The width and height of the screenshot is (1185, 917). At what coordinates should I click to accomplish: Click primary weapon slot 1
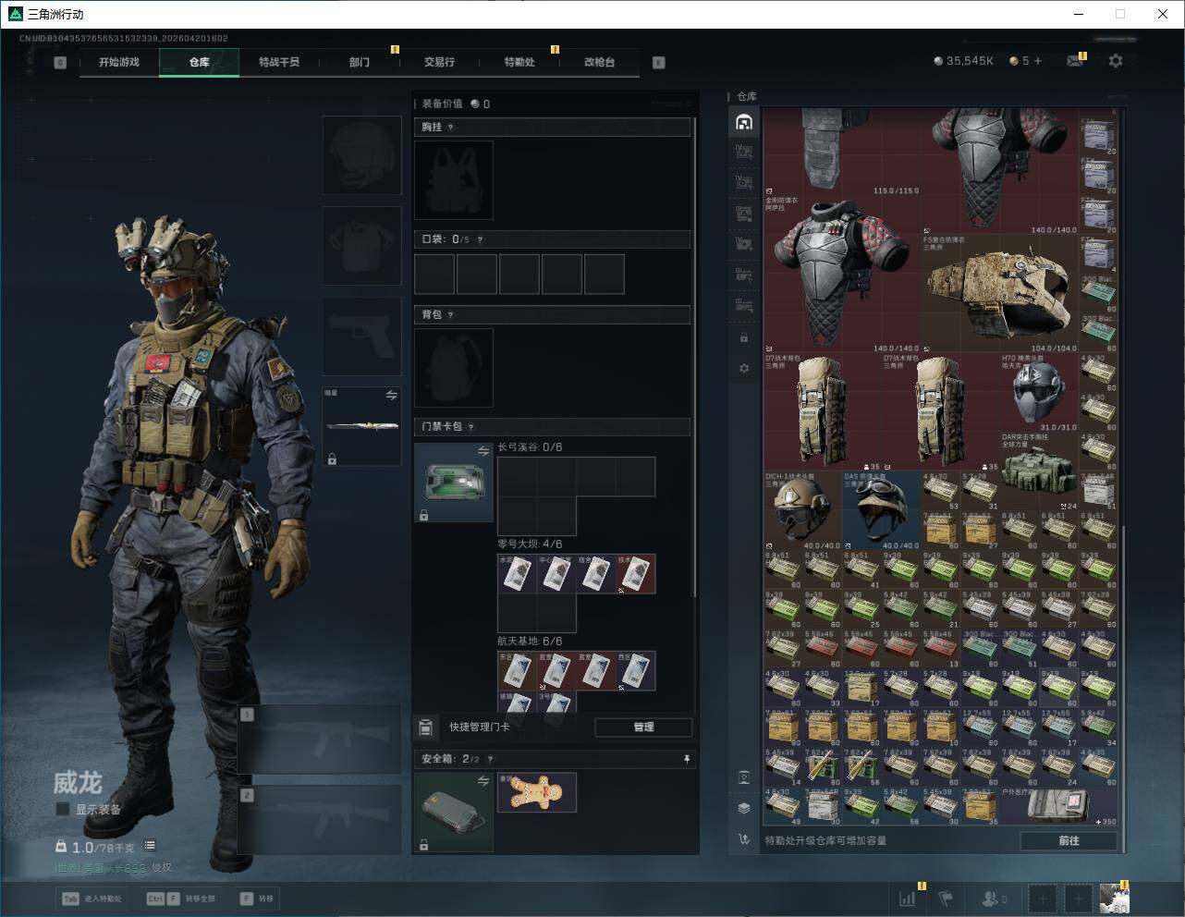pyautogui.click(x=320, y=740)
